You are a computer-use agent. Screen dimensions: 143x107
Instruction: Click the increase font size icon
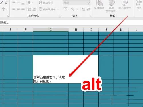[x=1, y=3]
